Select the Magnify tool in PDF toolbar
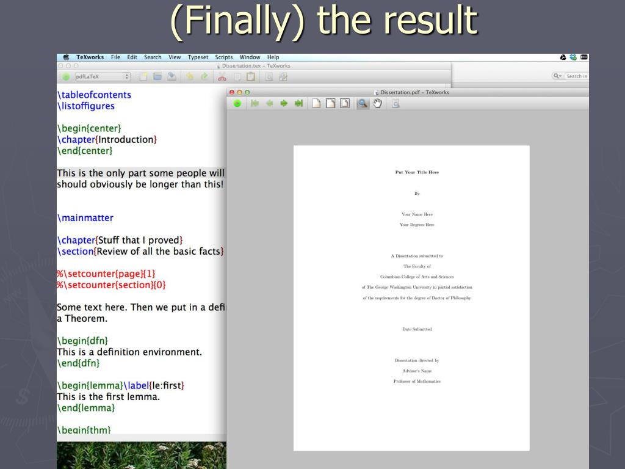The width and height of the screenshot is (625, 469). pos(363,104)
